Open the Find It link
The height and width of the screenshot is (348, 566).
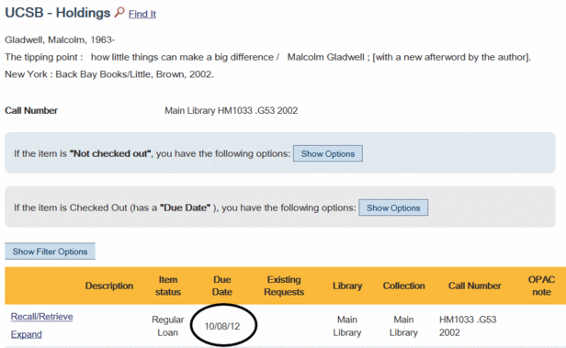tap(142, 14)
